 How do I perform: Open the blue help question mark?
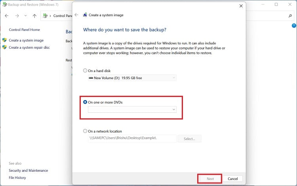pyautogui.click(x=294, y=25)
